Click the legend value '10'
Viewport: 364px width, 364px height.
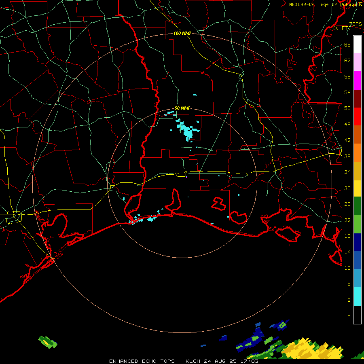(347, 268)
